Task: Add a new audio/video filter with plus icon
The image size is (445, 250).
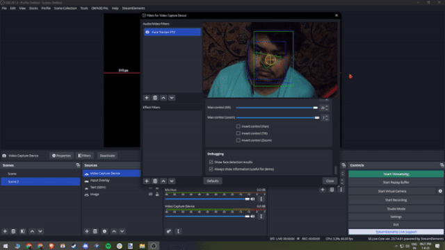Action: point(147,98)
